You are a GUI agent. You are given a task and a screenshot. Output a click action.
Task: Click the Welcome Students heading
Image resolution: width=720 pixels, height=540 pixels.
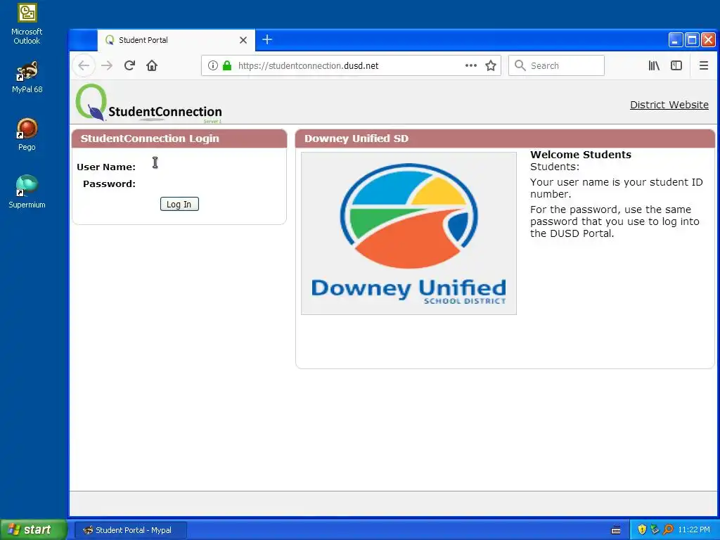click(x=580, y=155)
